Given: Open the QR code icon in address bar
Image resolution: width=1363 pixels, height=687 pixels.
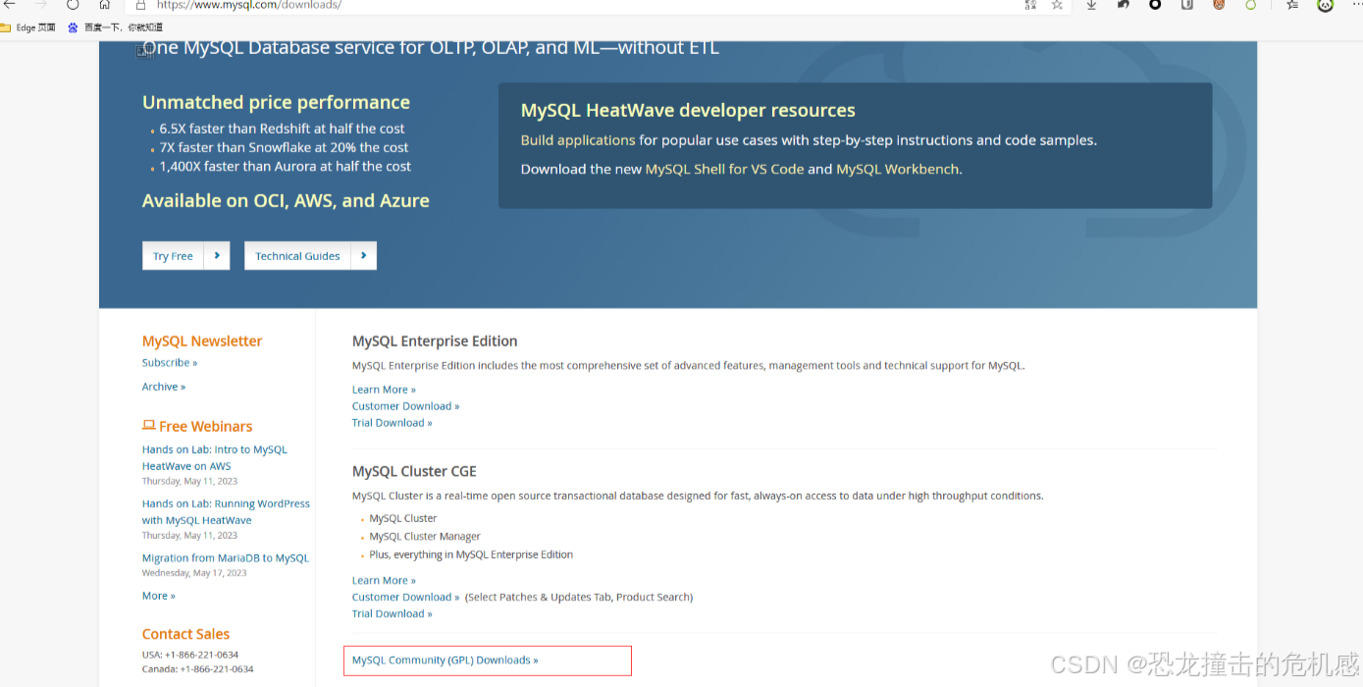Looking at the screenshot, I should click(x=1029, y=5).
